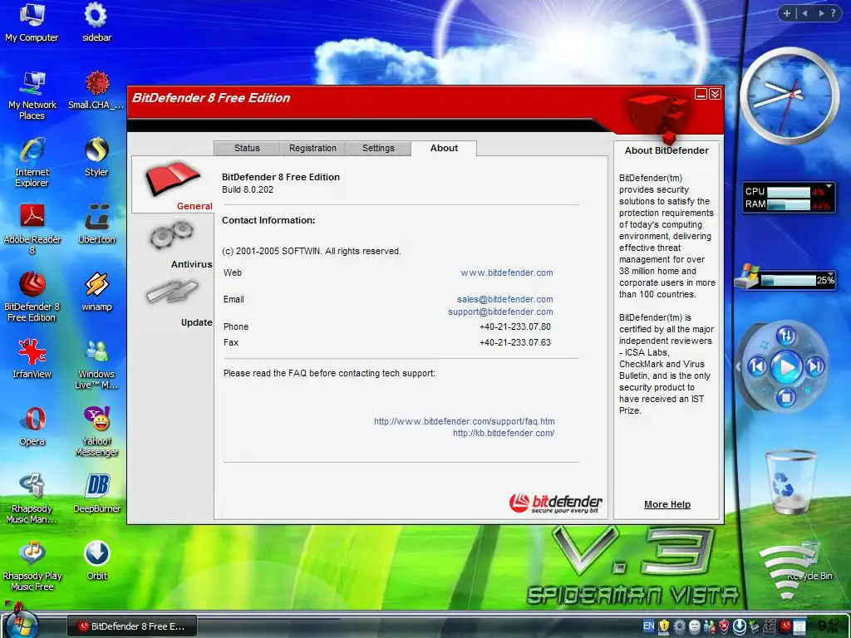Click the red BitDefender tray icon
Image resolution: width=851 pixels, height=638 pixels.
click(785, 626)
